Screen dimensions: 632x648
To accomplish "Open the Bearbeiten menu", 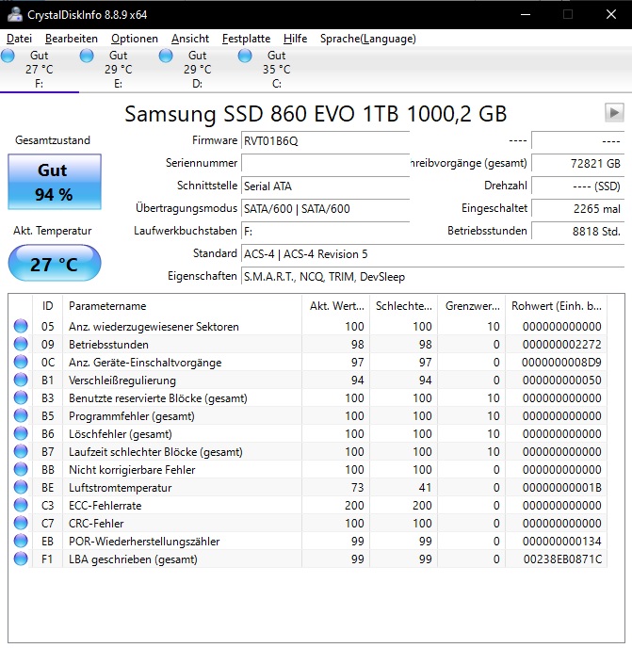I will (71, 39).
